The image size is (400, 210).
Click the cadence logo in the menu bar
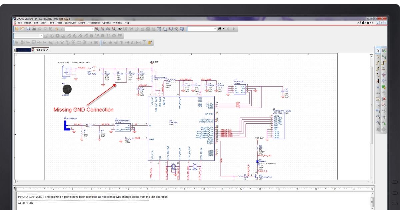tap(365, 23)
